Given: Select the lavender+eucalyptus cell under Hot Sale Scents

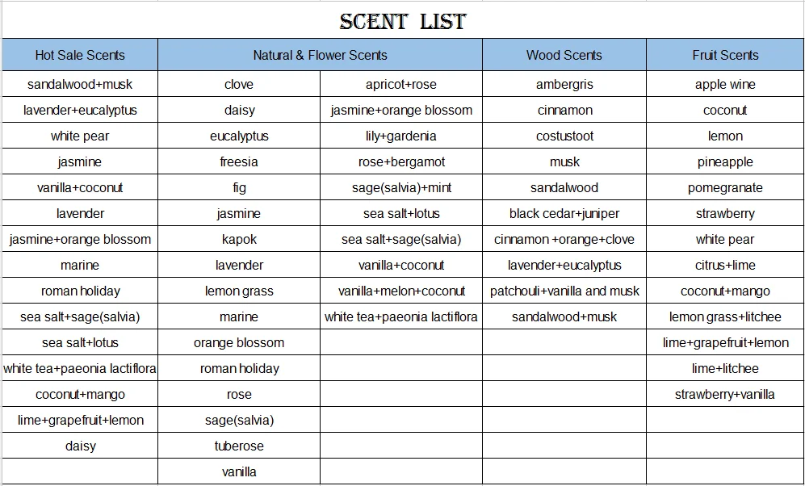Looking at the screenshot, I should (x=80, y=110).
